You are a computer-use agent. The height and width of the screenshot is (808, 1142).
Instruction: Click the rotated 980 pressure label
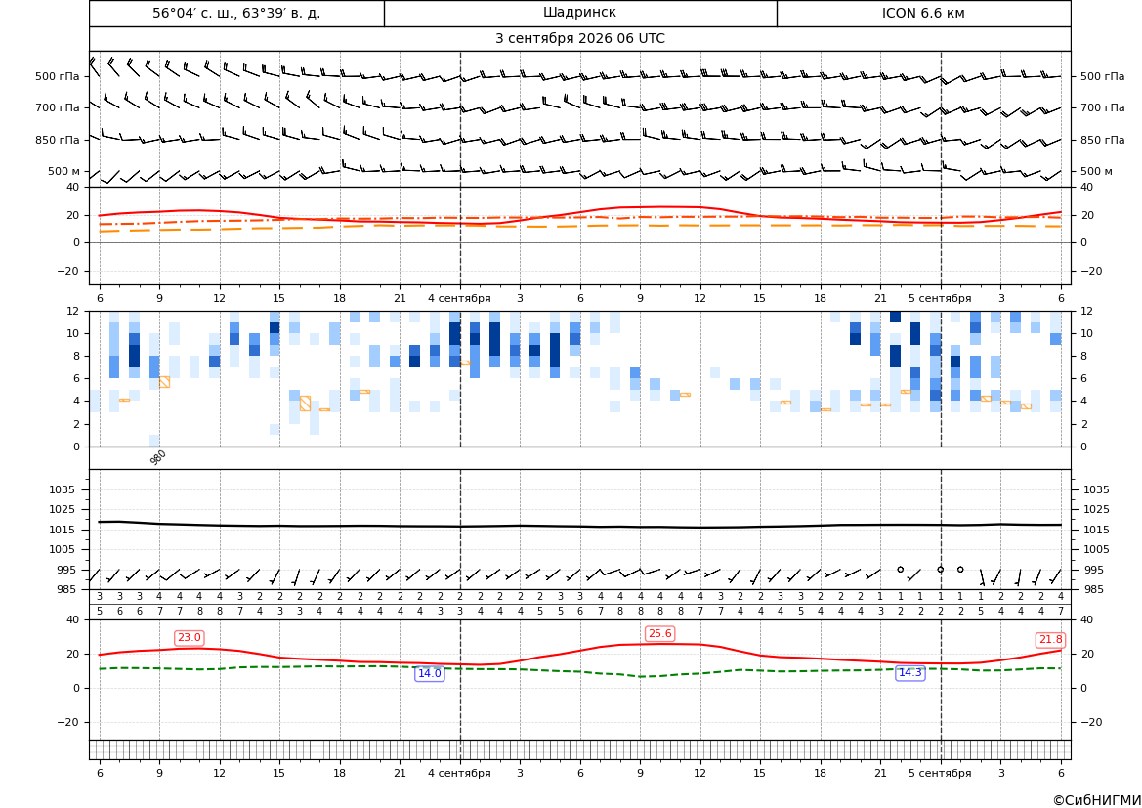pyautogui.click(x=158, y=457)
